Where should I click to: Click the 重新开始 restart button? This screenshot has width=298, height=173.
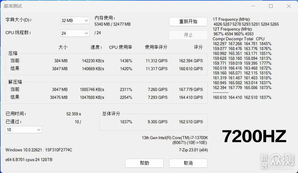(x=188, y=21)
